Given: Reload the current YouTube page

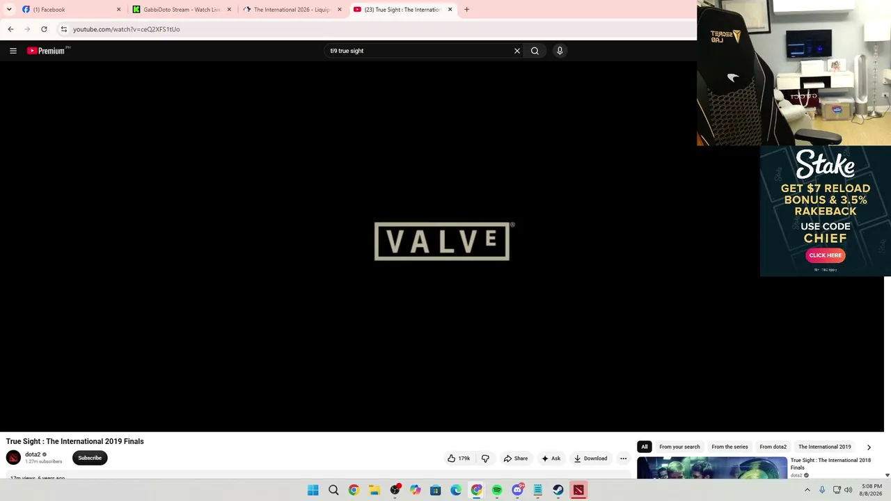Looking at the screenshot, I should tap(44, 29).
